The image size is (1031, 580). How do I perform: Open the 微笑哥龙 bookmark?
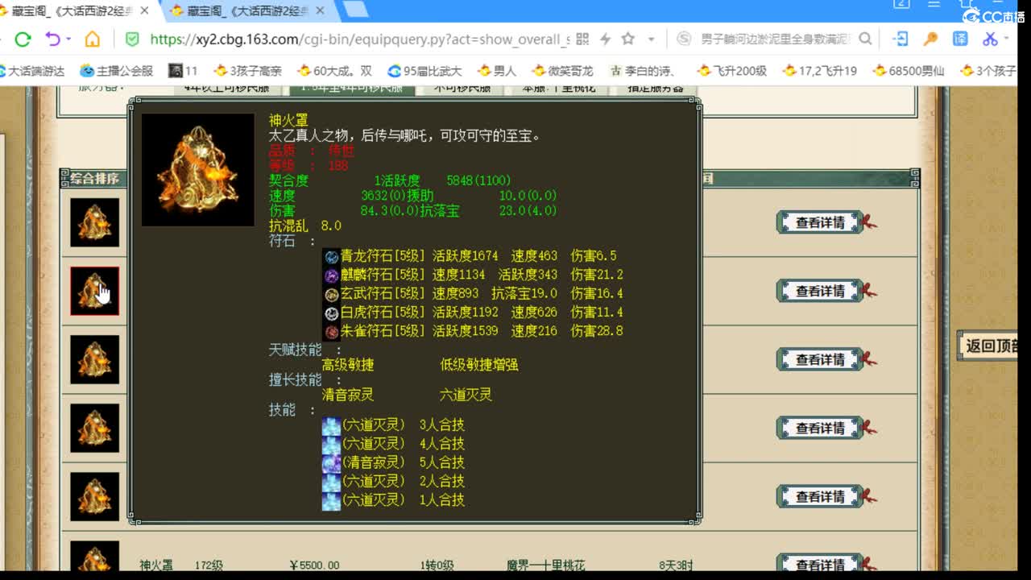pos(561,71)
